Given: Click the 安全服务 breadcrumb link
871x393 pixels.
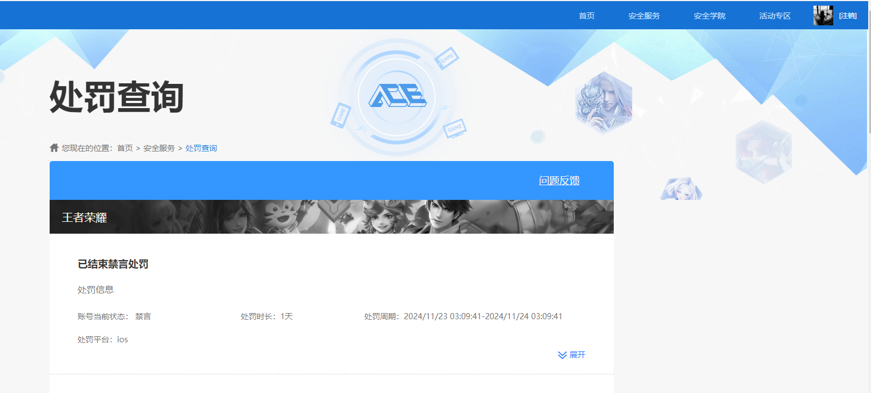Looking at the screenshot, I should pos(159,148).
